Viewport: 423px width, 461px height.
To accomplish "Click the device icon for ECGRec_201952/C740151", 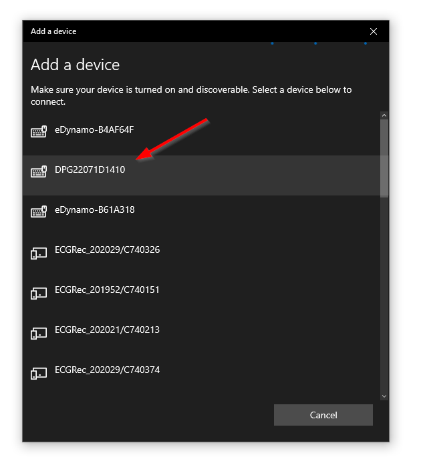I will coord(39,292).
